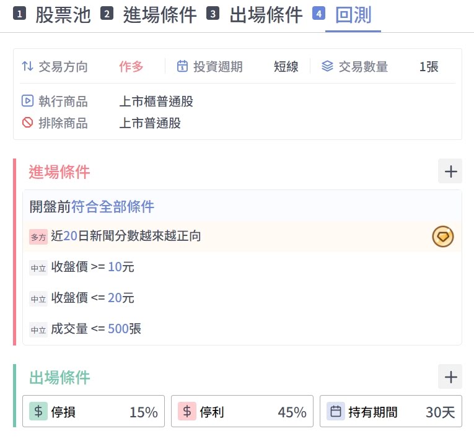Open the 股票池 step tab
The width and height of the screenshot is (474, 439).
63,14
